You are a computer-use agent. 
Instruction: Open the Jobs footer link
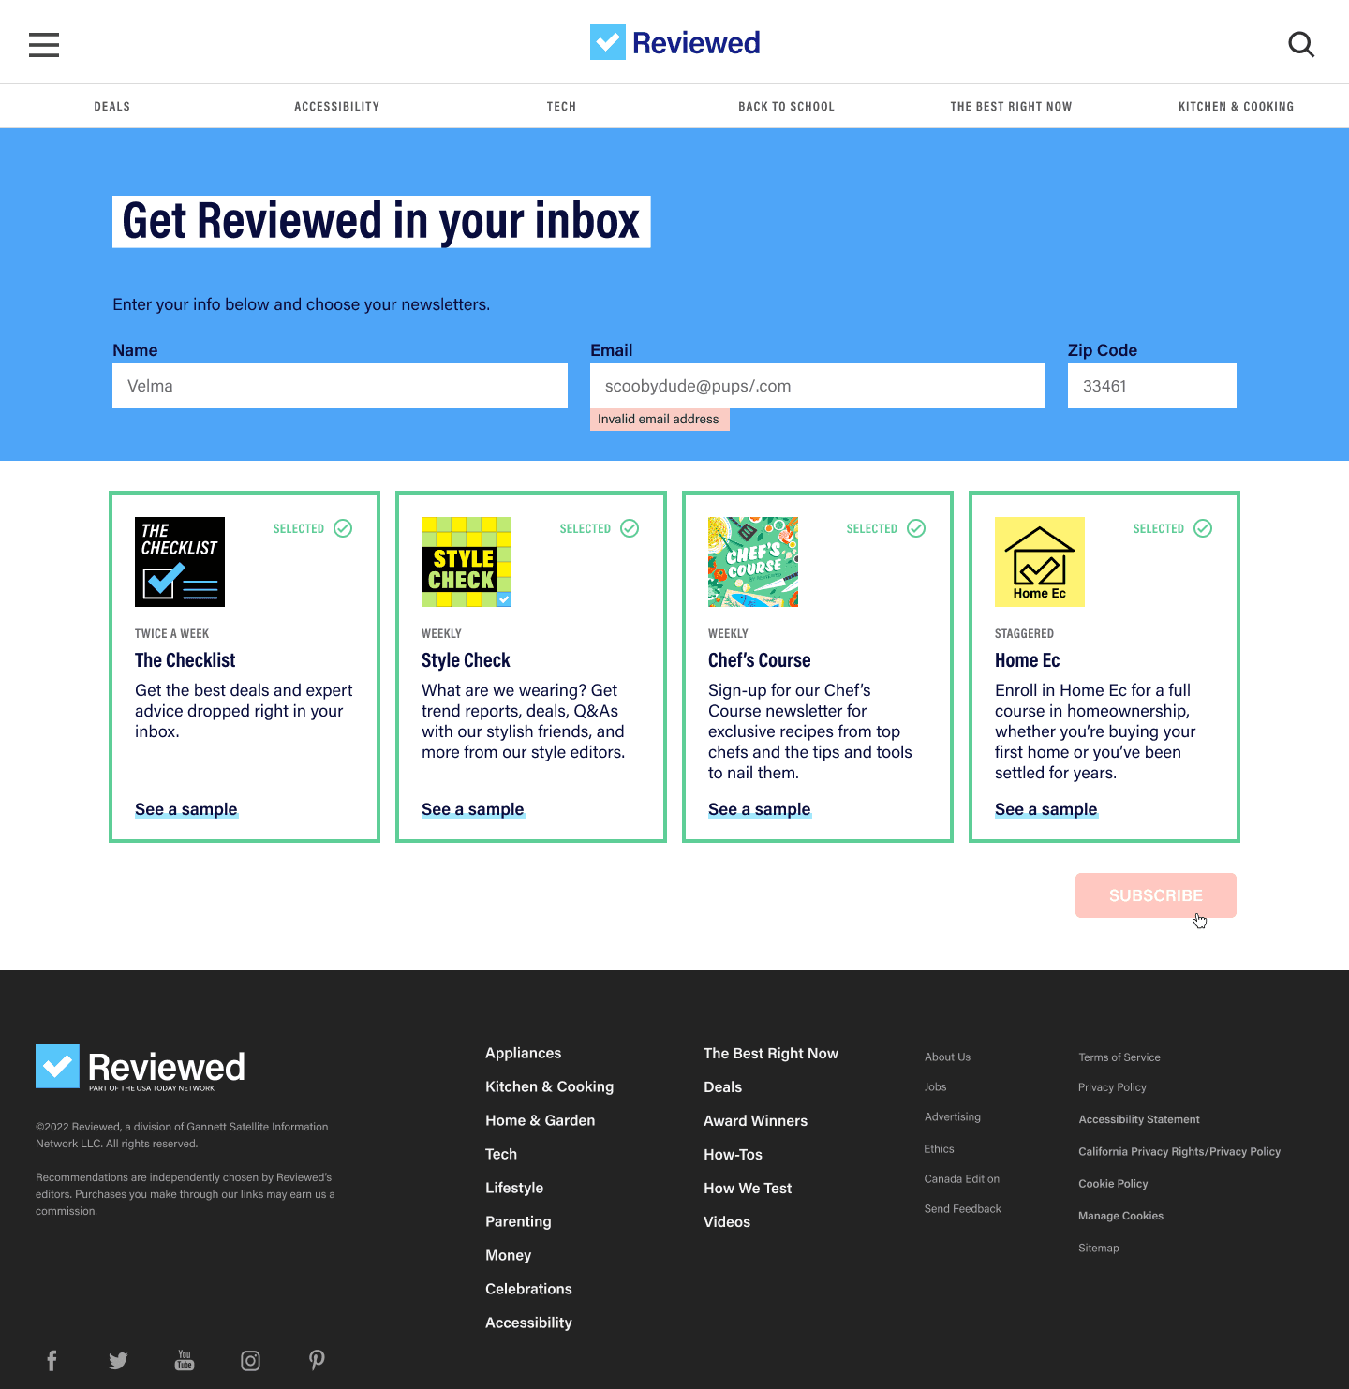click(935, 1086)
